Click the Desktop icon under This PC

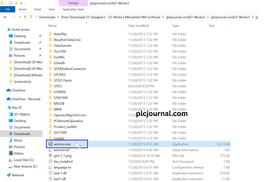(11, 121)
